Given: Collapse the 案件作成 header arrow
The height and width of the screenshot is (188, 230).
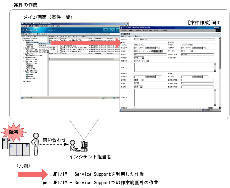Looking at the screenshot, I should tap(219, 34).
